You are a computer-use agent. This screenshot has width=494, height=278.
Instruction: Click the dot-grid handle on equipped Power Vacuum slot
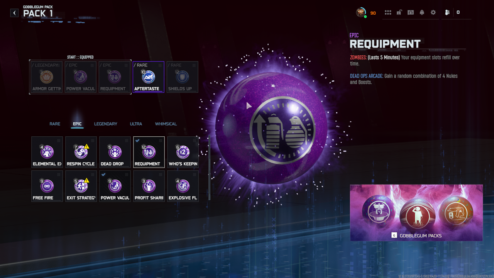click(x=92, y=65)
